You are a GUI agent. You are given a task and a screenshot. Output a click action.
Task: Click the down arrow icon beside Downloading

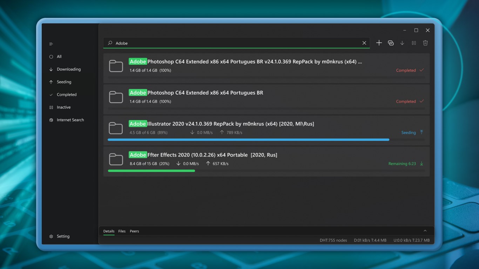tap(51, 69)
